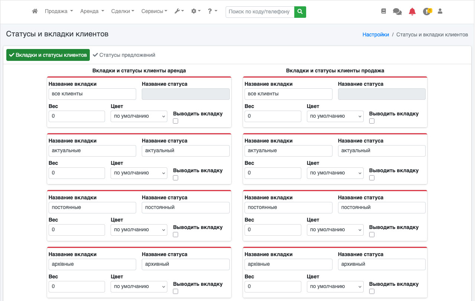Open the user profile icon
The image size is (475, 301).
click(440, 12)
